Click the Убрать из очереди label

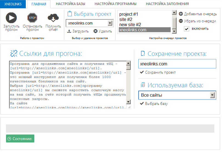pos(200,21)
